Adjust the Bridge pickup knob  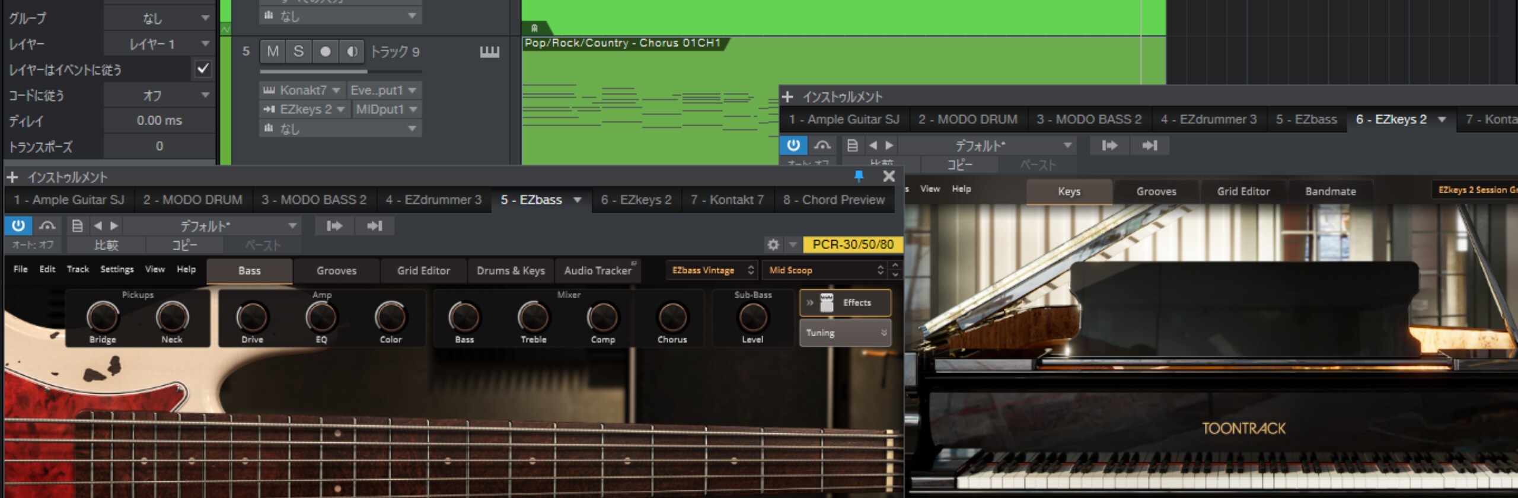pyautogui.click(x=103, y=317)
